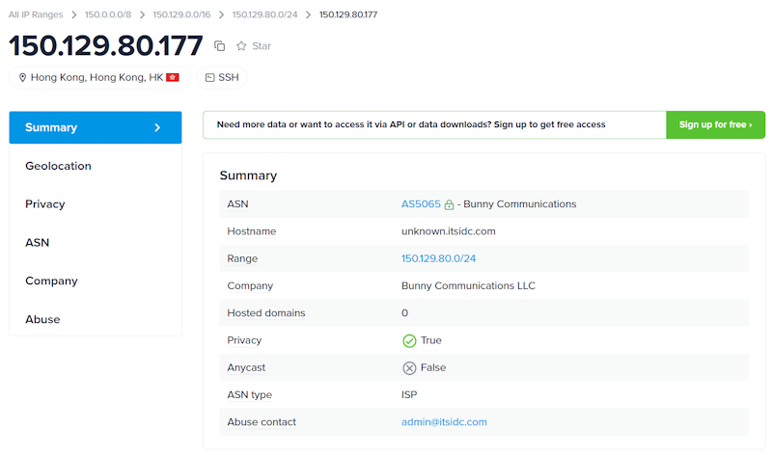This screenshot has width=772, height=455.
Task: Switch to the Privacy sidebar tab
Action: (45, 204)
